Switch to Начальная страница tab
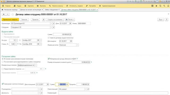 coord(10,10)
